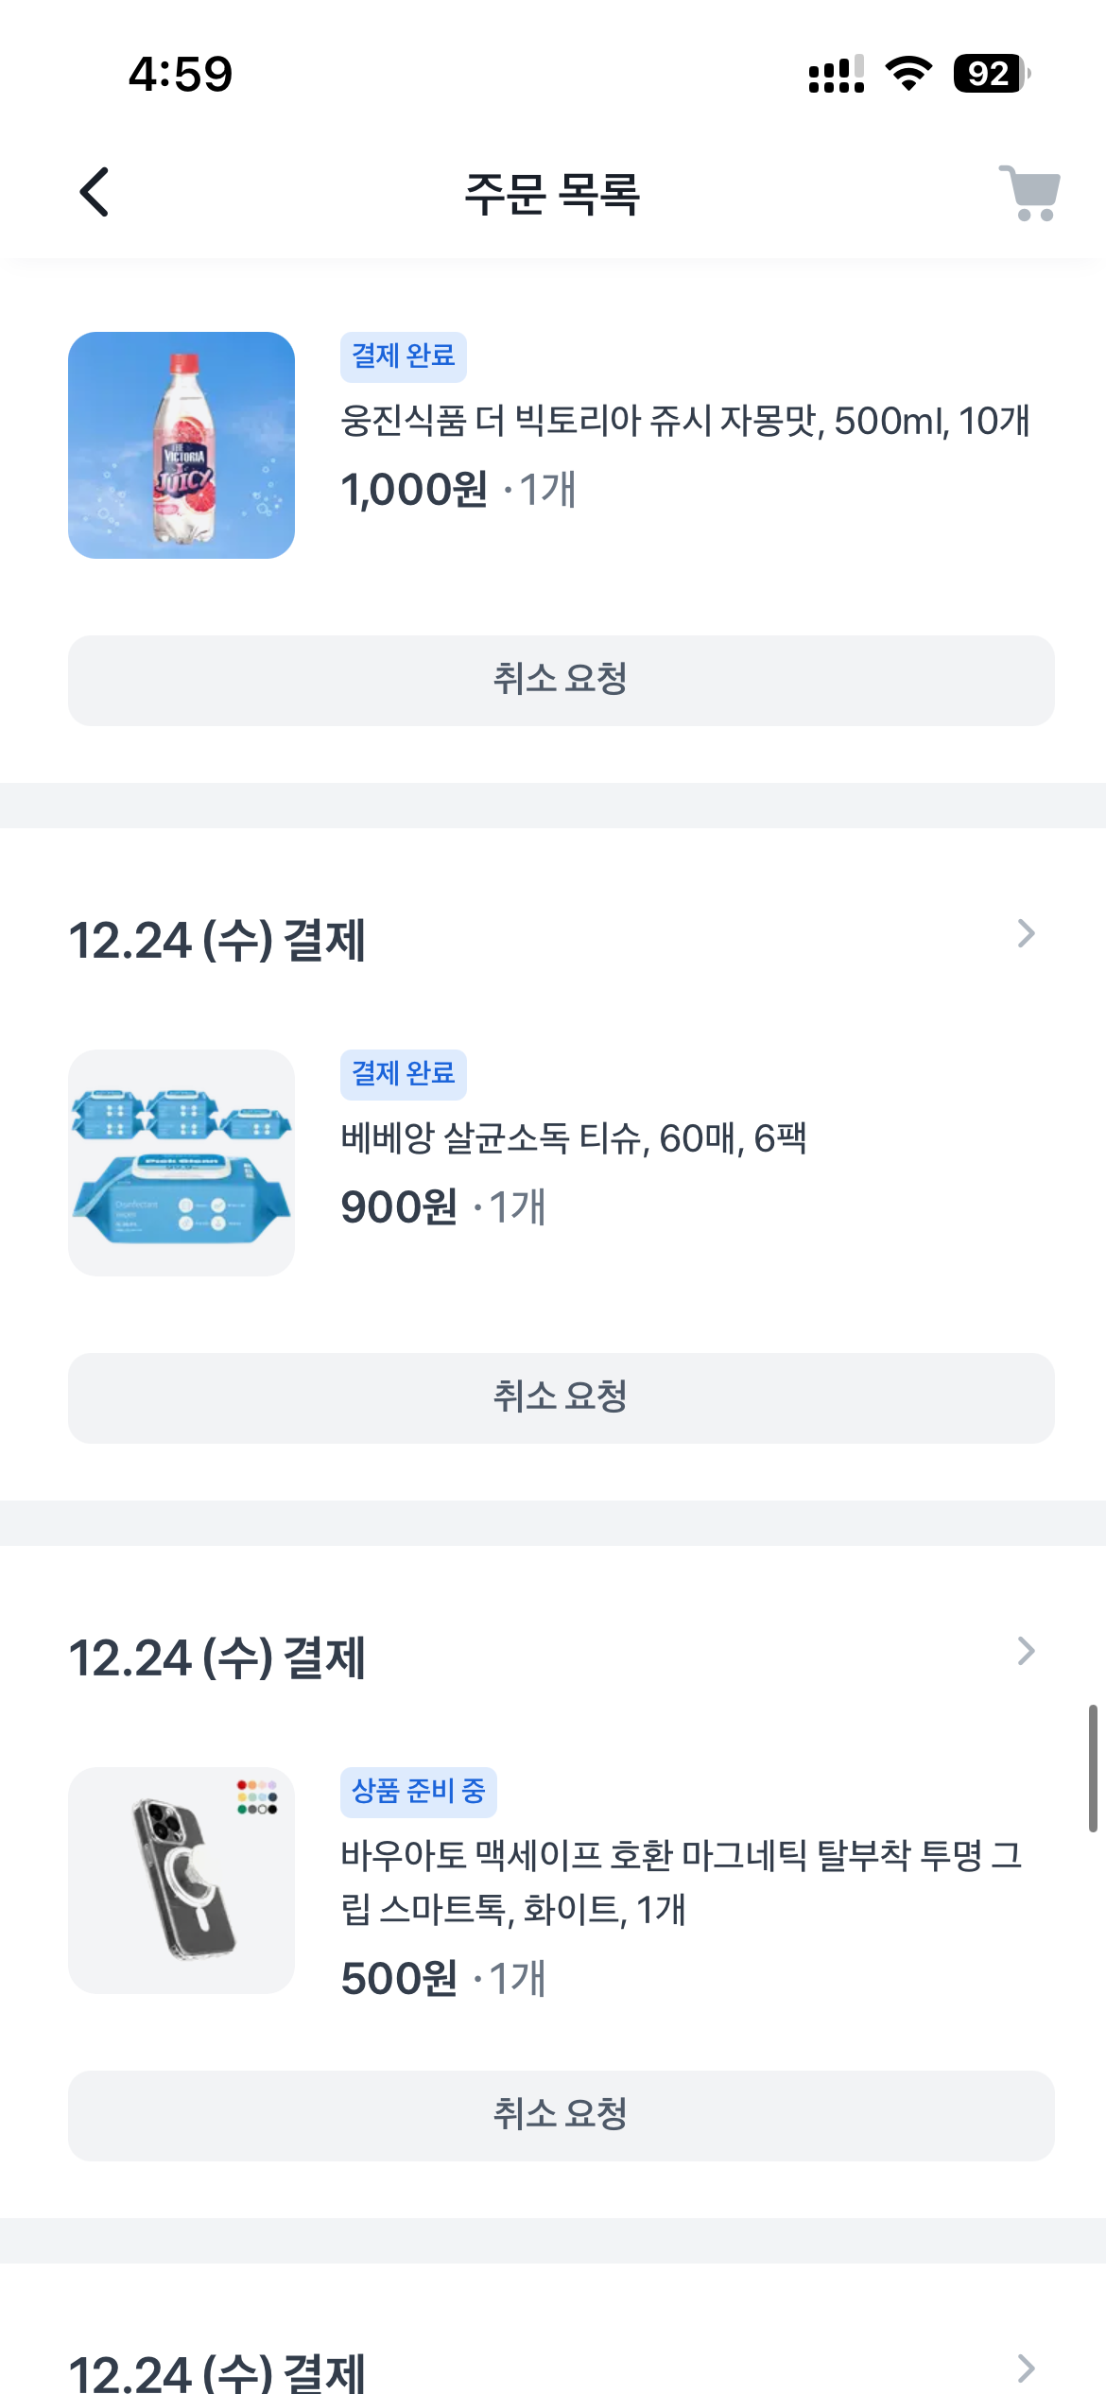Request cancel for the 웅진식품 빅토리아 order
1106x2394 pixels.
[561, 680]
